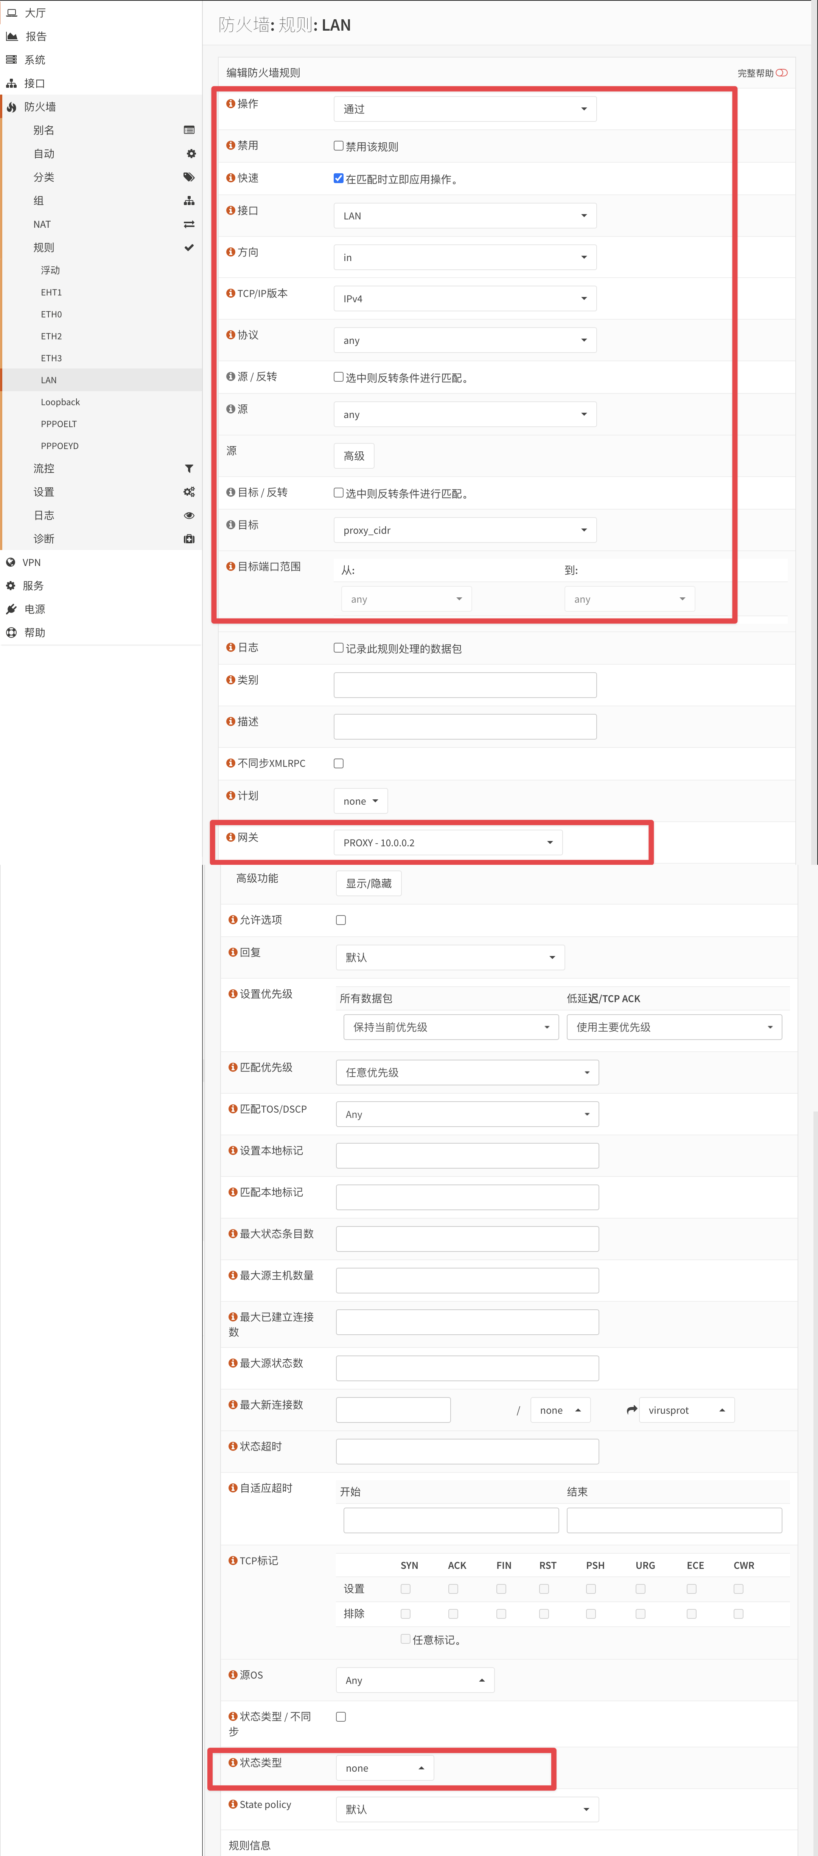Click the flame icon beside 防火墙
This screenshot has height=1856, width=818.
11,107
